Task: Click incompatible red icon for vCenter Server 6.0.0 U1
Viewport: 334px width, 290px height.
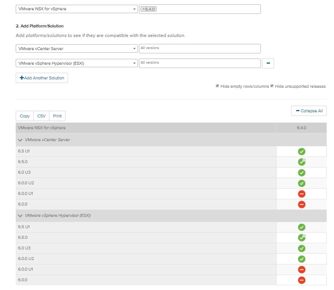Action: [x=301, y=194]
